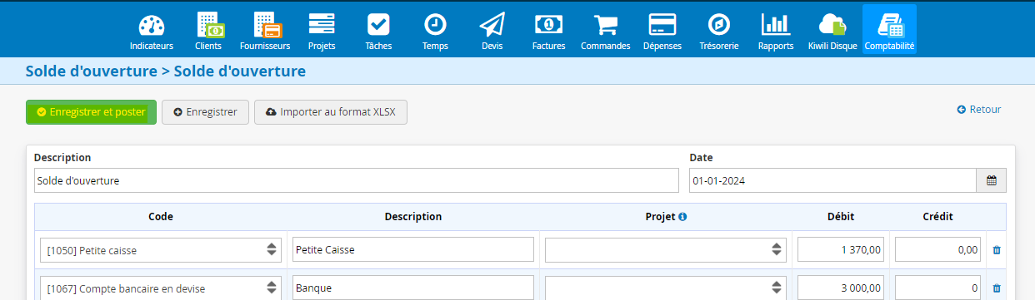Open Tâches checkbox icon in navbar
Screen dimensions: 1035x300
[378, 31]
